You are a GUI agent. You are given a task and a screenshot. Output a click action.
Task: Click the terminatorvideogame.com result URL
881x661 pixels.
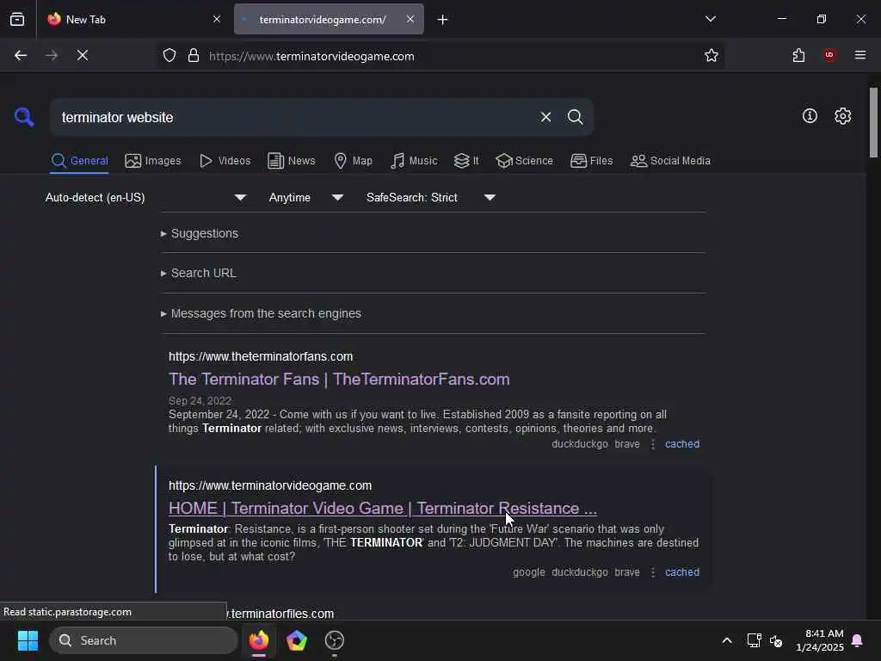(x=270, y=485)
